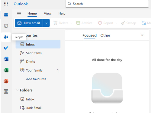Switch to the Home ribbon tab
The width and height of the screenshot is (151, 113).
click(32, 13)
